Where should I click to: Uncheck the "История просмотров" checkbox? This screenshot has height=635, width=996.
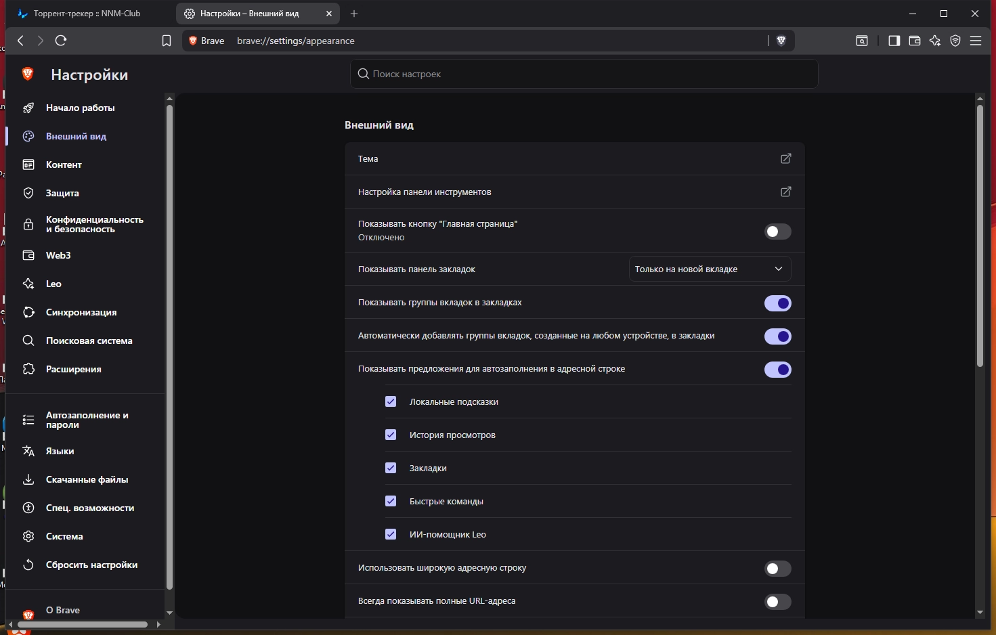[x=391, y=435]
